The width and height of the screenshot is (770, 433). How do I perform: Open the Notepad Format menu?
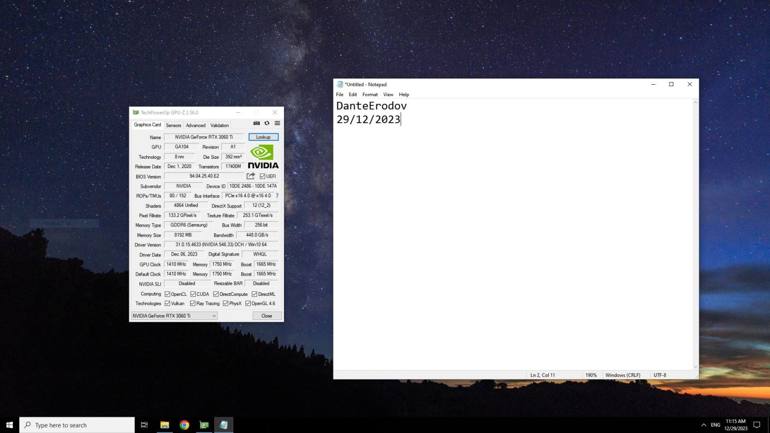click(x=370, y=94)
